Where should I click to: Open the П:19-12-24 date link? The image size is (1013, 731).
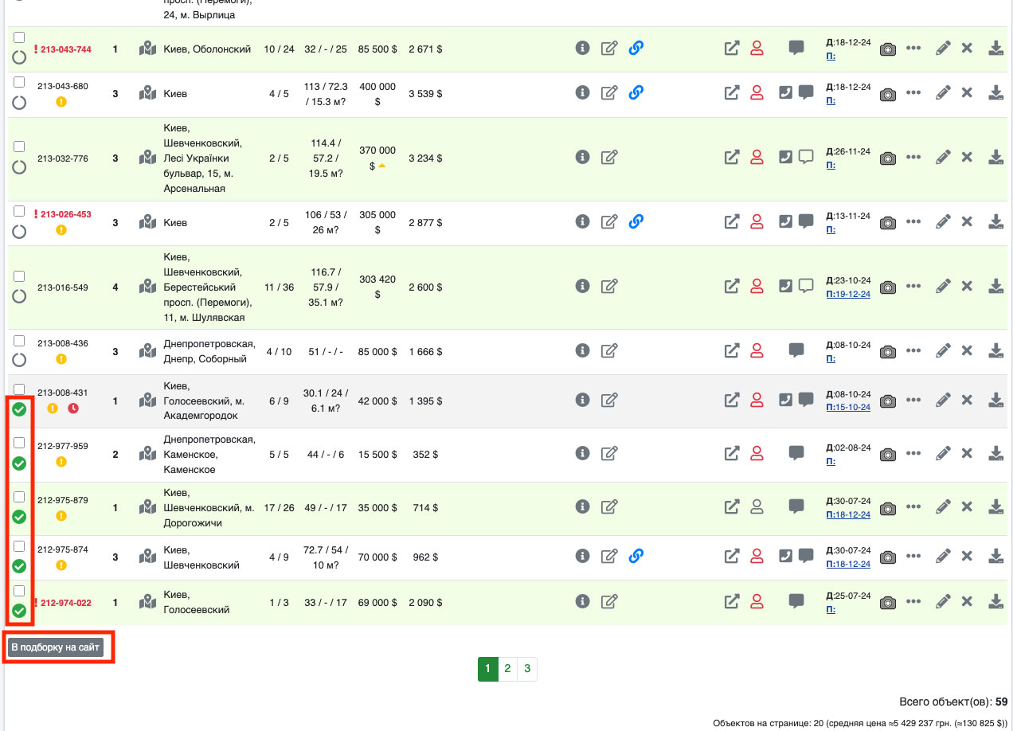(848, 294)
